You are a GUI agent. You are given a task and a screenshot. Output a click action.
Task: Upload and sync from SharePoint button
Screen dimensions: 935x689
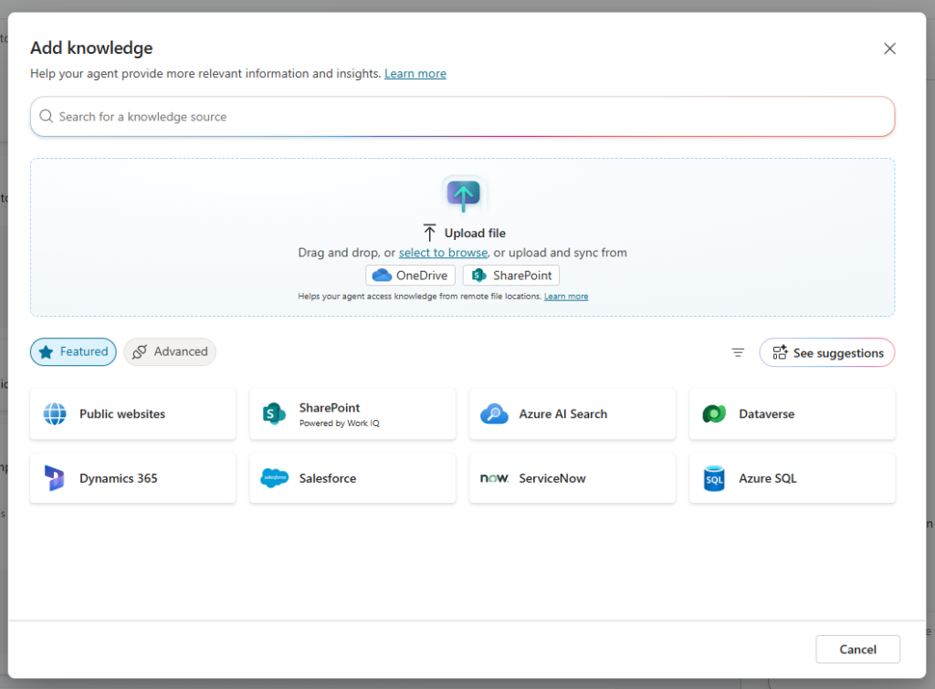click(511, 276)
